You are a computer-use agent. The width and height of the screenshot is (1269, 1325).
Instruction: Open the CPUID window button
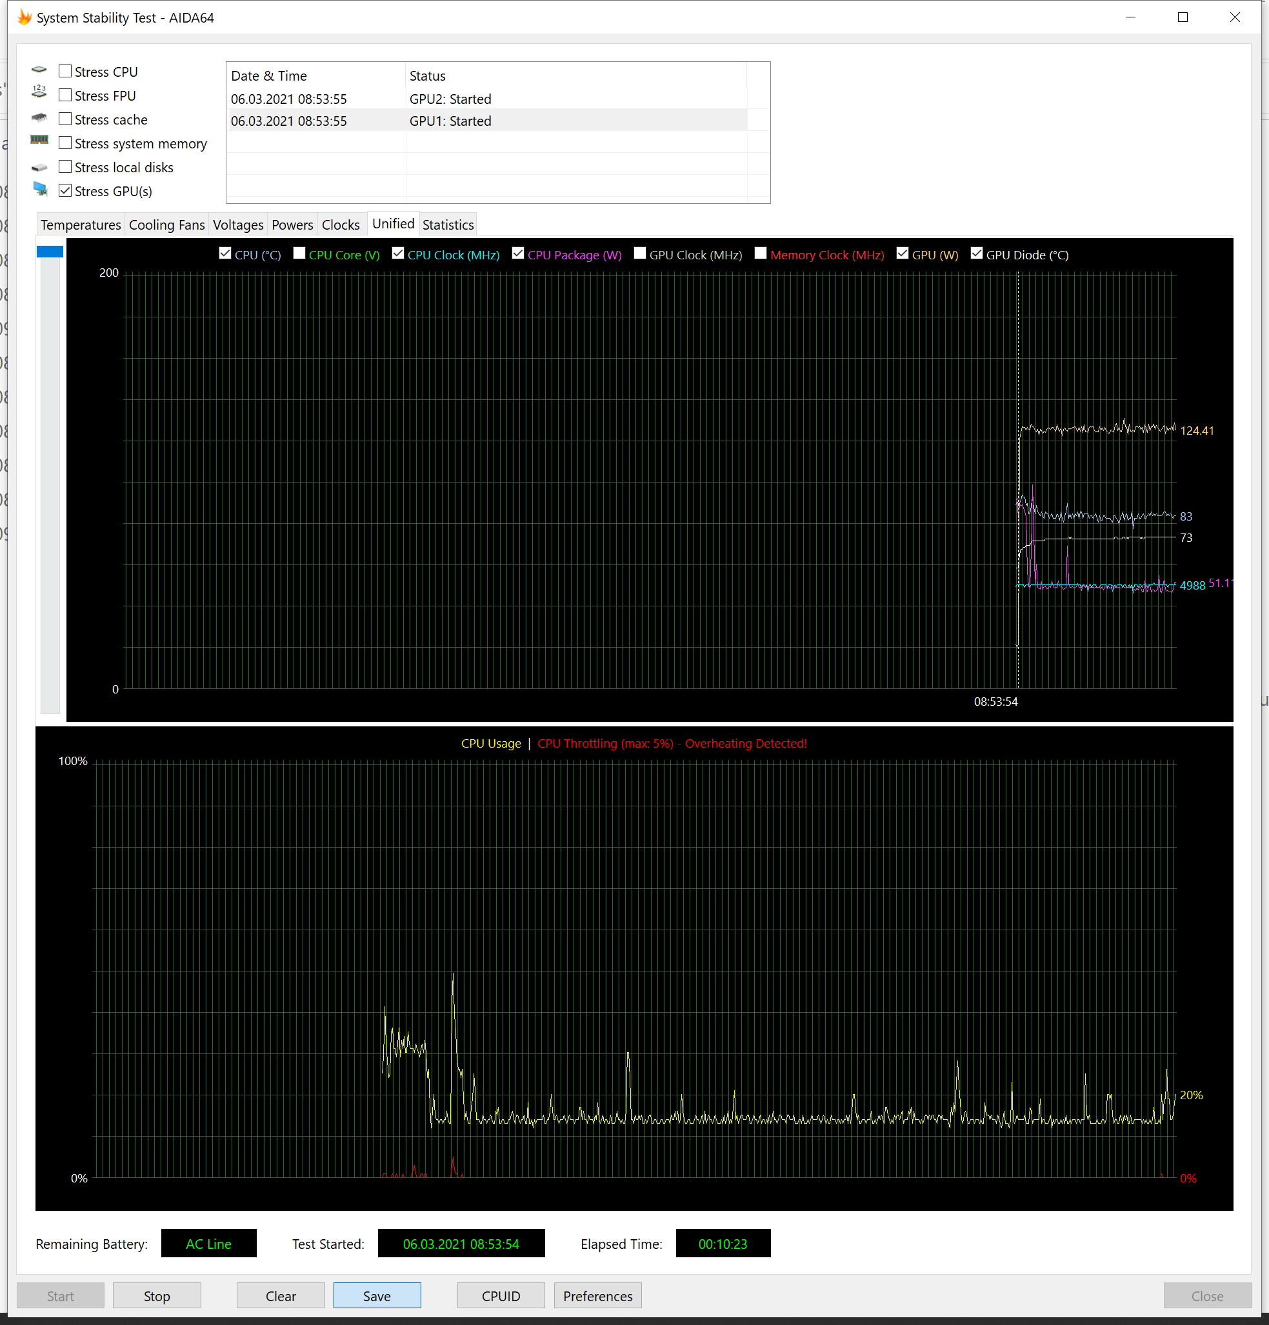[500, 1295]
